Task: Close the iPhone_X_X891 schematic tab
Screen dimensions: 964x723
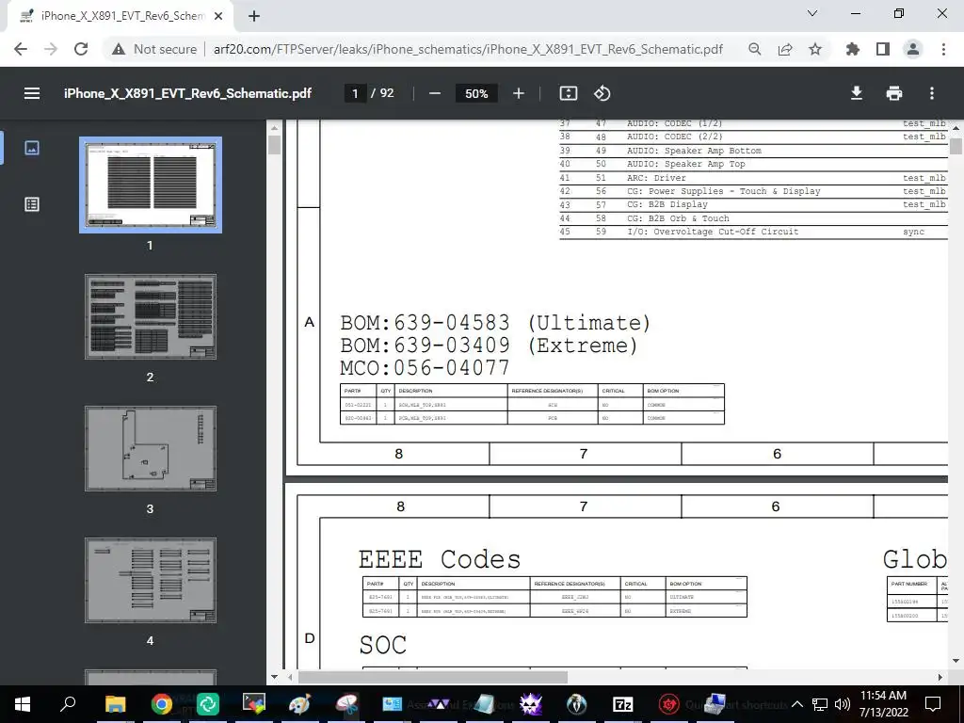Action: click(x=218, y=16)
